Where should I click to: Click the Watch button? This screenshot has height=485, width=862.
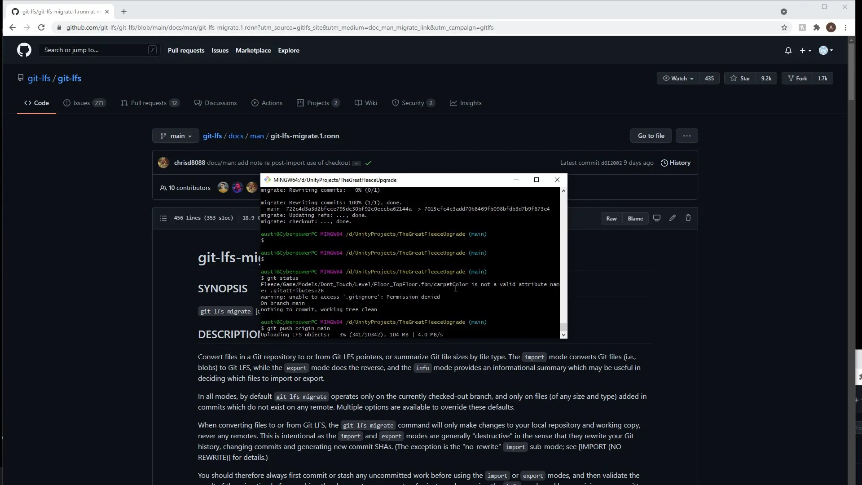[678, 78]
